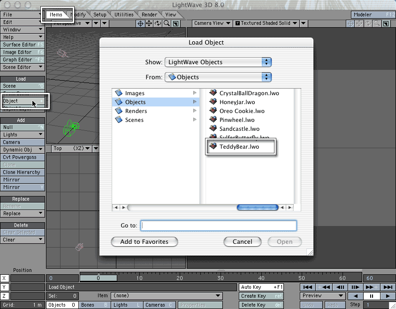Click the Add to Favorites button
The height and width of the screenshot is (309, 396).
(x=145, y=241)
